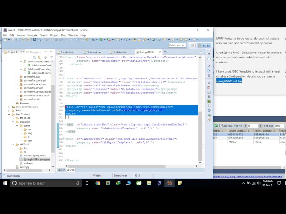Click the Open Perspective icon
286x214 pixels.
(193, 45)
